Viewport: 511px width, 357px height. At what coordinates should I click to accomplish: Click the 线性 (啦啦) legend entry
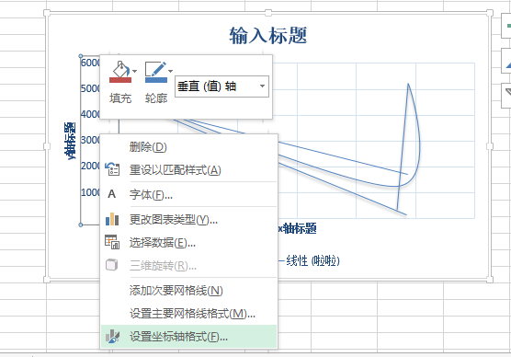tap(309, 260)
